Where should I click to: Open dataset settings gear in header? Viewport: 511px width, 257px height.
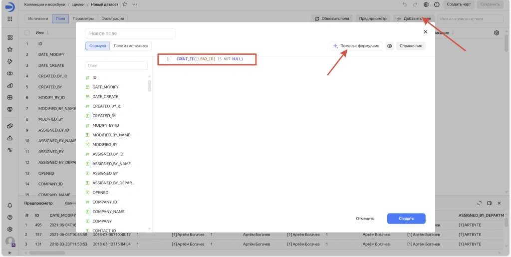click(x=426, y=4)
